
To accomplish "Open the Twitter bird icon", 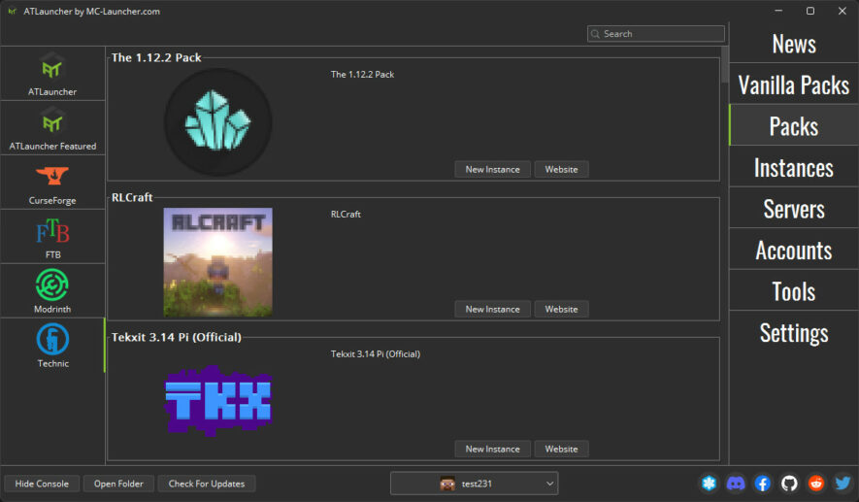I will coord(842,484).
